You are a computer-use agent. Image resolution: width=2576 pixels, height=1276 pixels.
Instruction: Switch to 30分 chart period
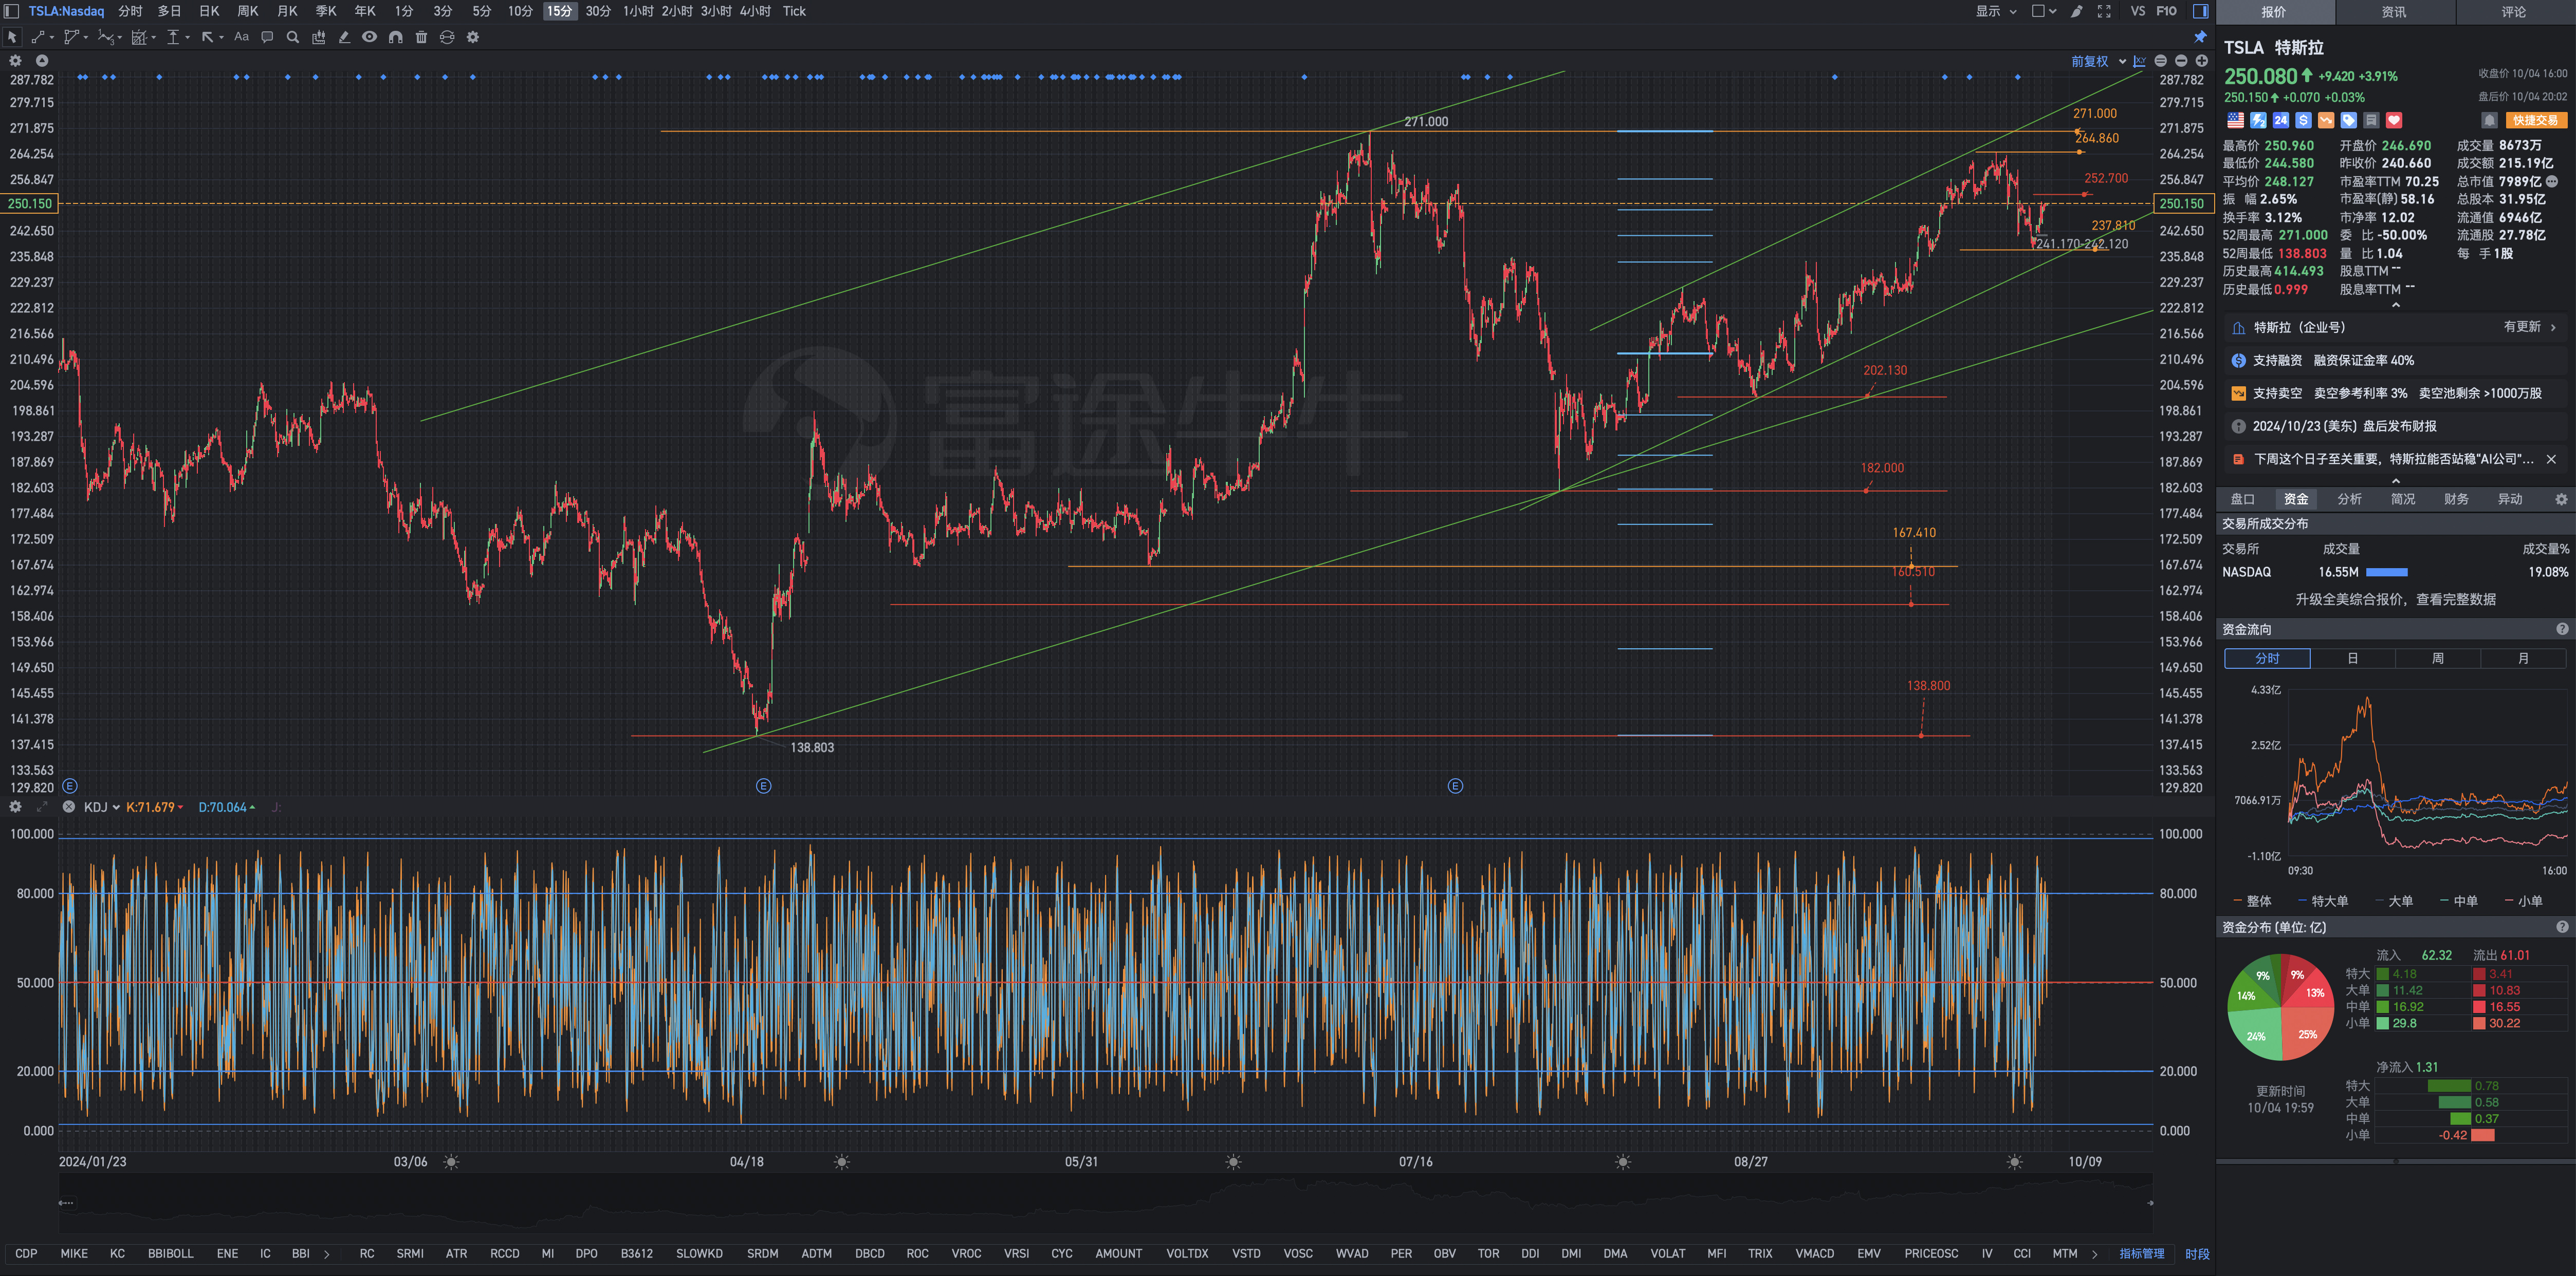(x=598, y=11)
